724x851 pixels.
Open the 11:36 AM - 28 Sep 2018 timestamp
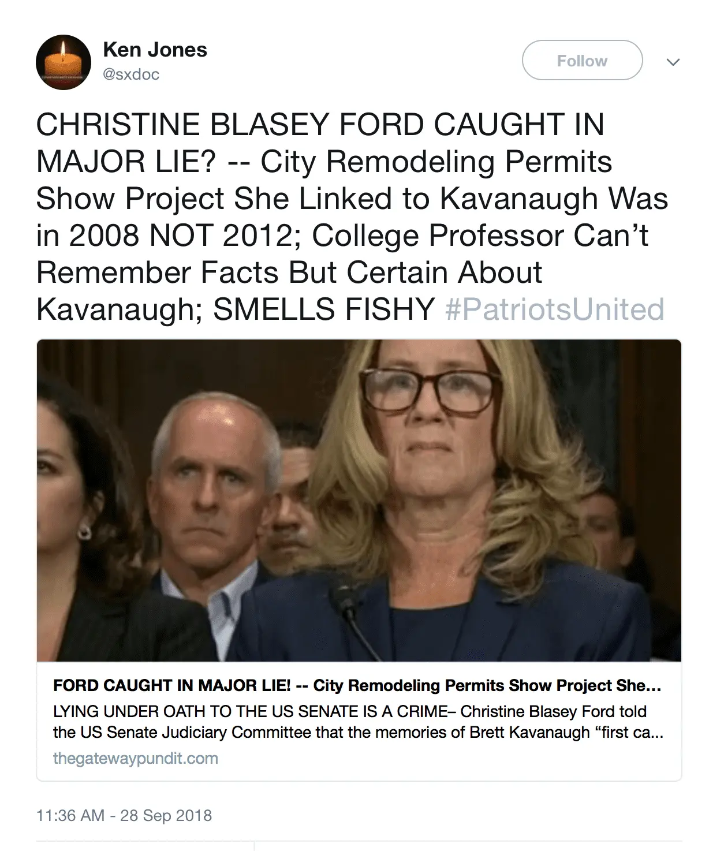pos(124,815)
